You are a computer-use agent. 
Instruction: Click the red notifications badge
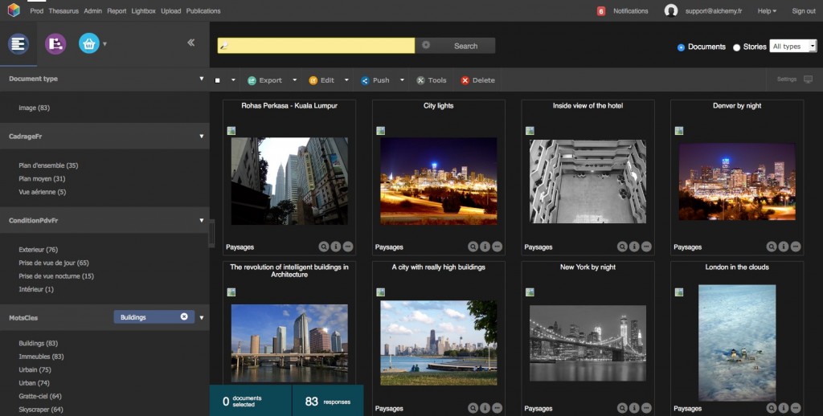(601, 11)
